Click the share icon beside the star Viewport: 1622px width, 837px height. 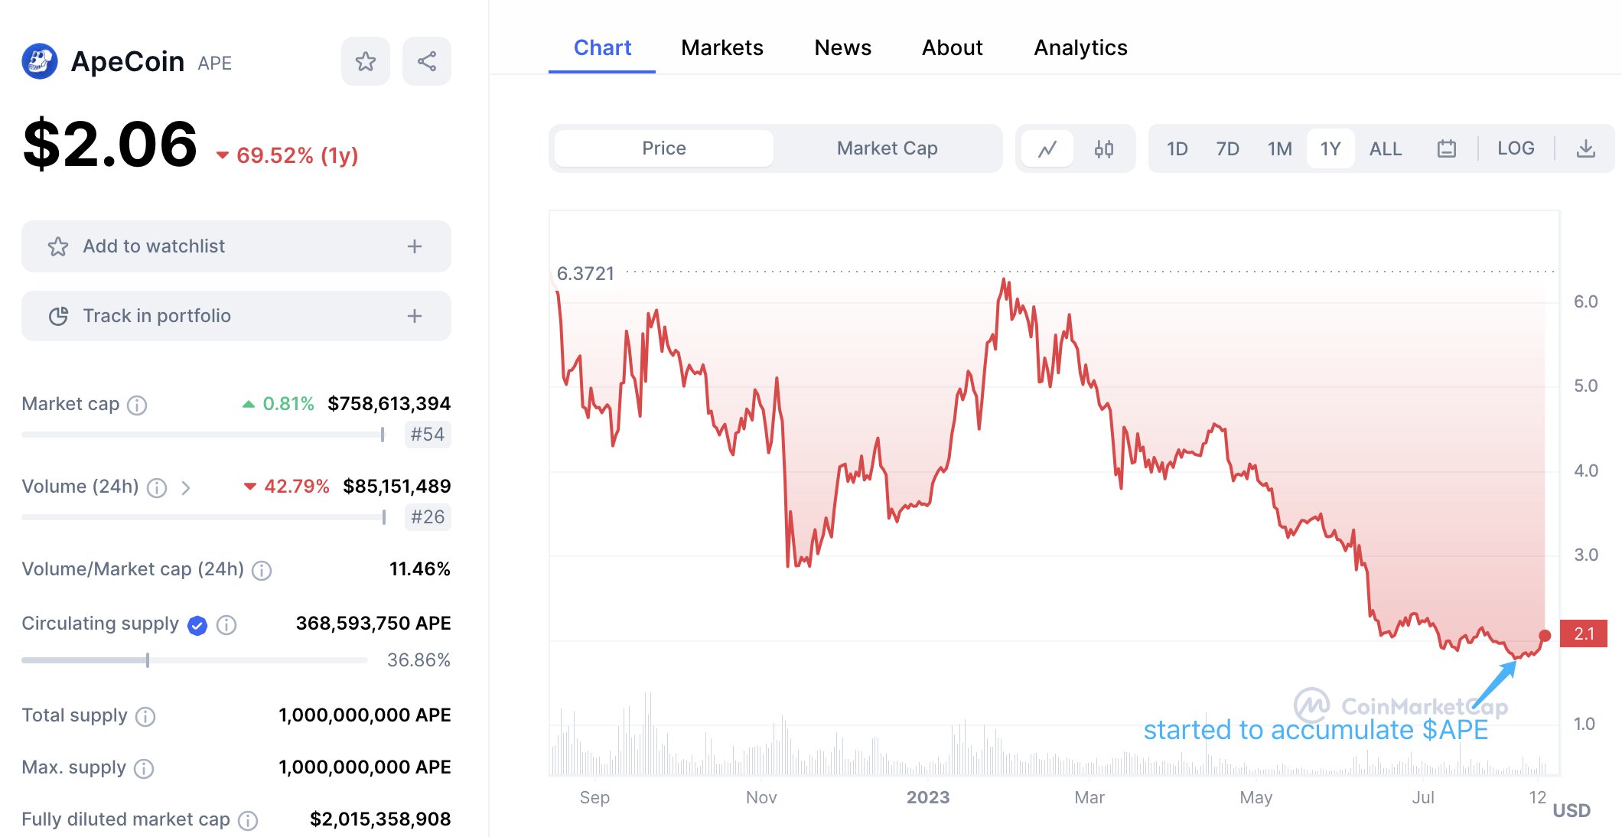(x=426, y=61)
